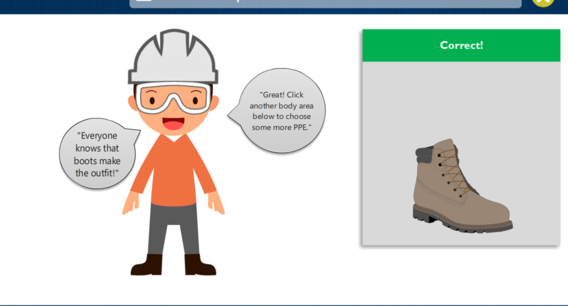This screenshot has height=306, width=568.
Task: Click the green "Correct!" banner
Action: (461, 45)
